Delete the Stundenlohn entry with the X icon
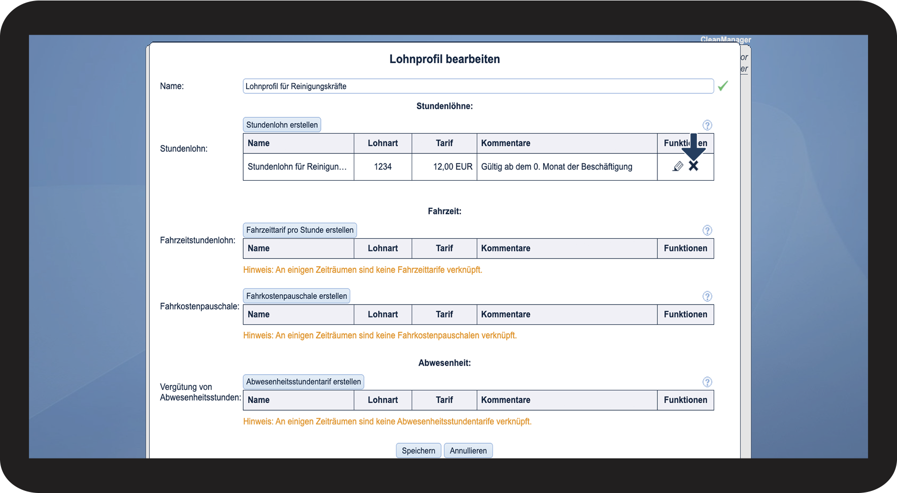The image size is (897, 493). click(693, 167)
